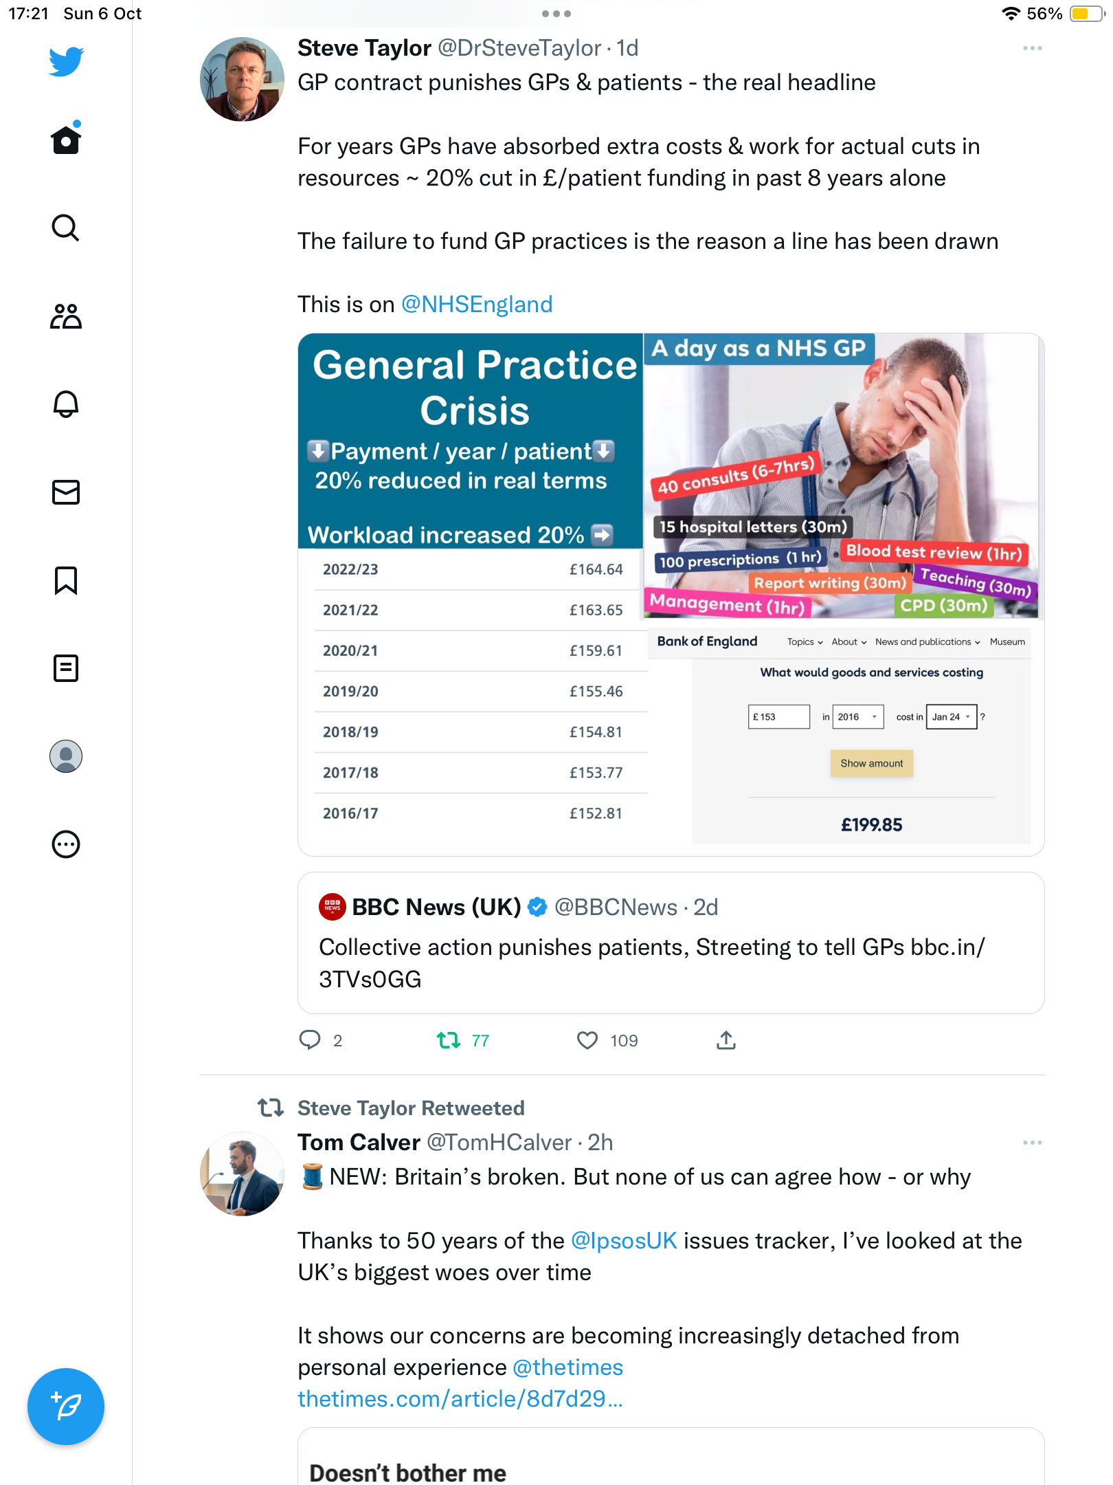Image resolution: width=1113 pixels, height=1485 pixels.
Task: Open Profile avatar icon in sidebar
Action: (66, 756)
